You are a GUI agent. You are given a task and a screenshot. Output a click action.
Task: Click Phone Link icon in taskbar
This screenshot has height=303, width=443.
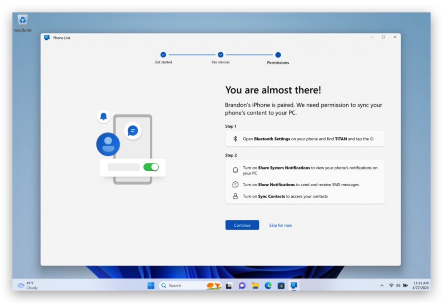294,285
